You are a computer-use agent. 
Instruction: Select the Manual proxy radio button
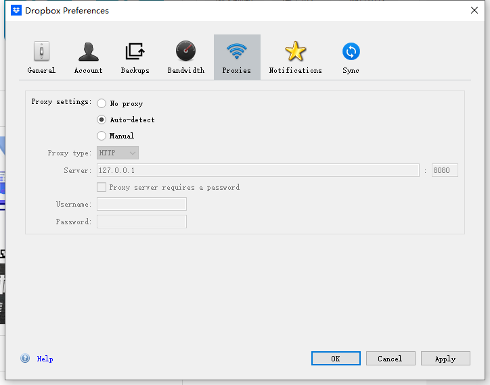pyautogui.click(x=102, y=136)
